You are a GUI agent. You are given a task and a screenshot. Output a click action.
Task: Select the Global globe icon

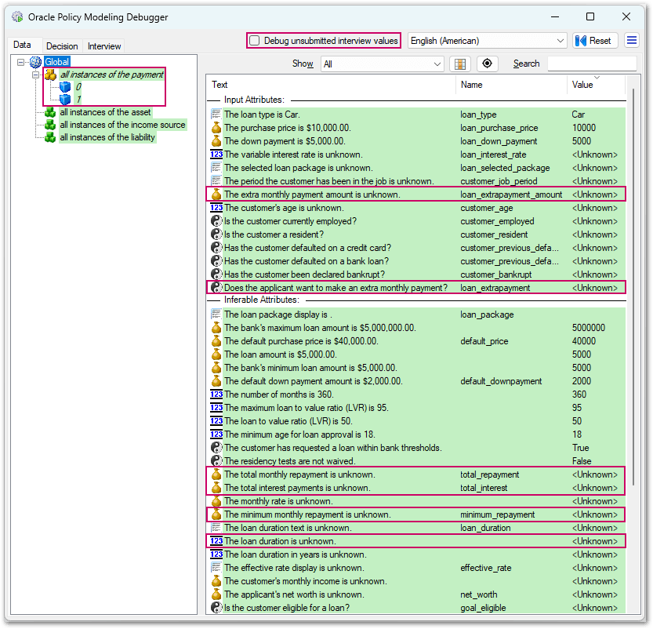[x=35, y=62]
